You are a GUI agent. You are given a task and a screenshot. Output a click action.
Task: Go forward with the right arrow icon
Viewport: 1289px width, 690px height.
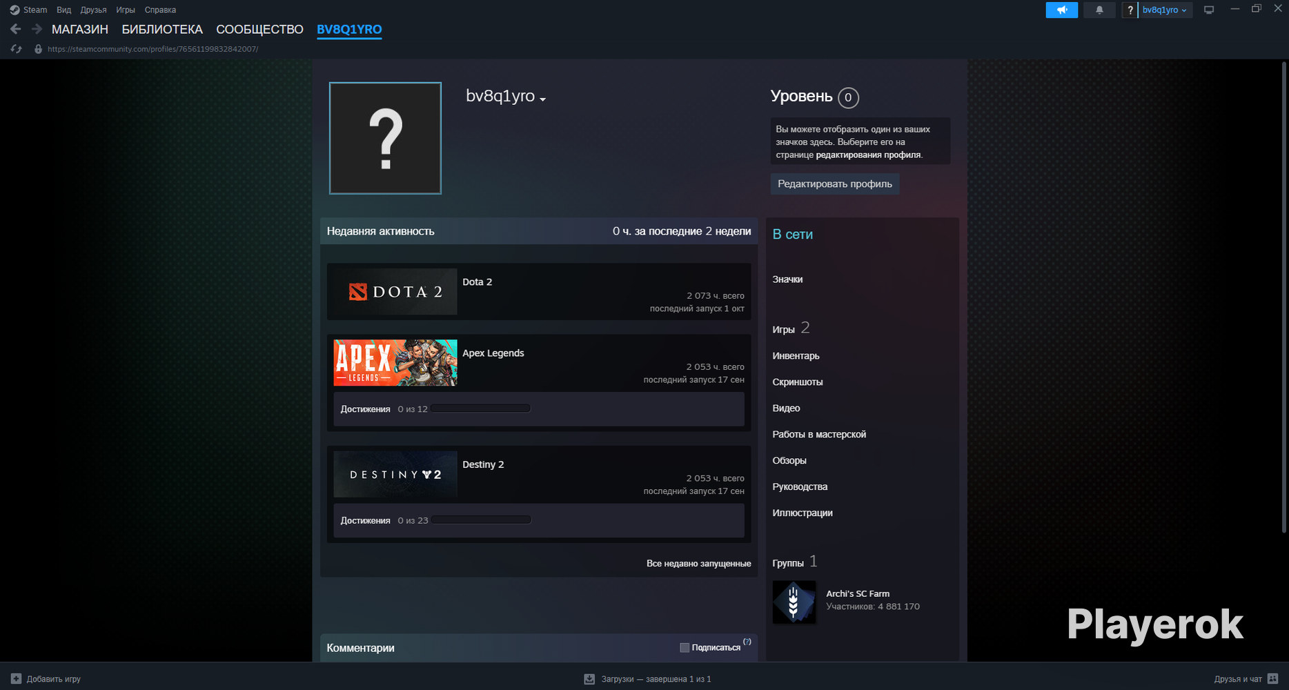[37, 29]
